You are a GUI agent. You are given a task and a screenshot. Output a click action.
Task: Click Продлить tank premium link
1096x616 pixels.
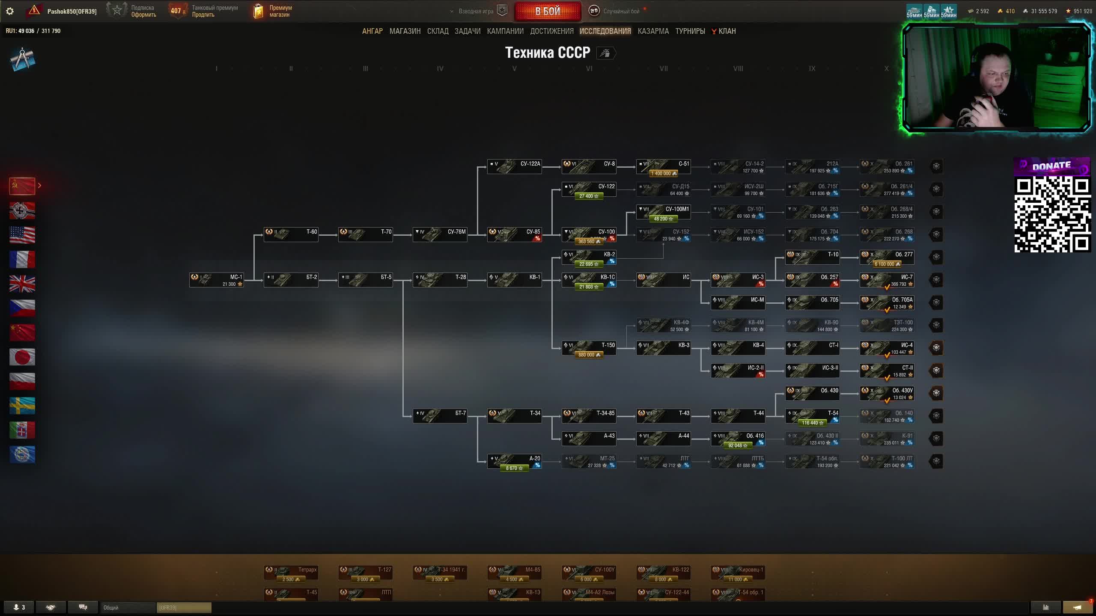(203, 15)
